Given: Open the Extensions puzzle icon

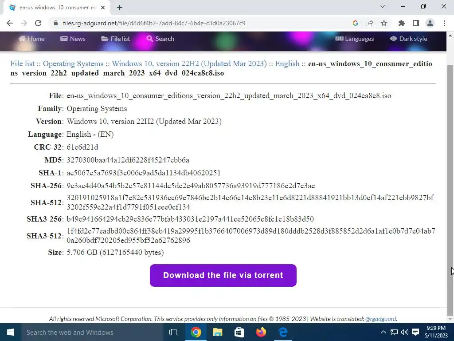Looking at the screenshot, I should (402, 23).
